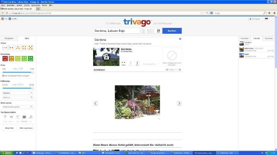Open the German flag language dropdown
277x155 pixels.
[x=269, y=19]
